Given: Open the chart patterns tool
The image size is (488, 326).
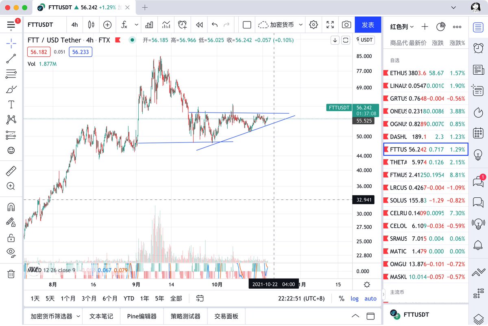Looking at the screenshot, I should click(x=11, y=119).
